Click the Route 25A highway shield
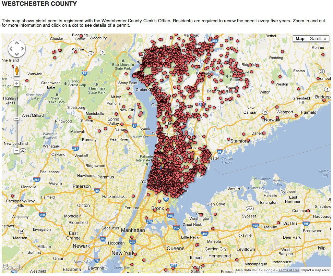The image size is (333, 276). click(250, 209)
